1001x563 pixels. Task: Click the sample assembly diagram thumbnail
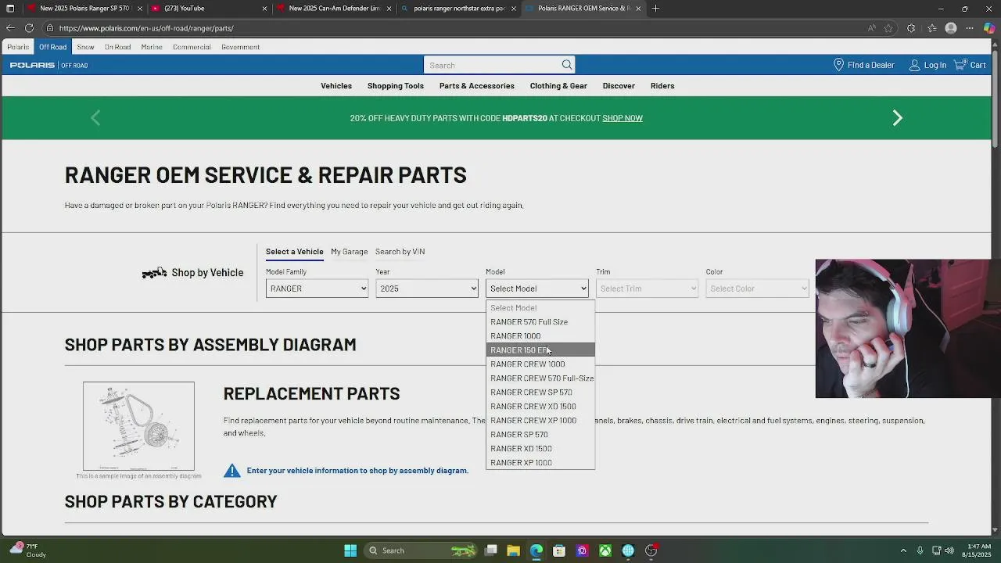pos(138,426)
